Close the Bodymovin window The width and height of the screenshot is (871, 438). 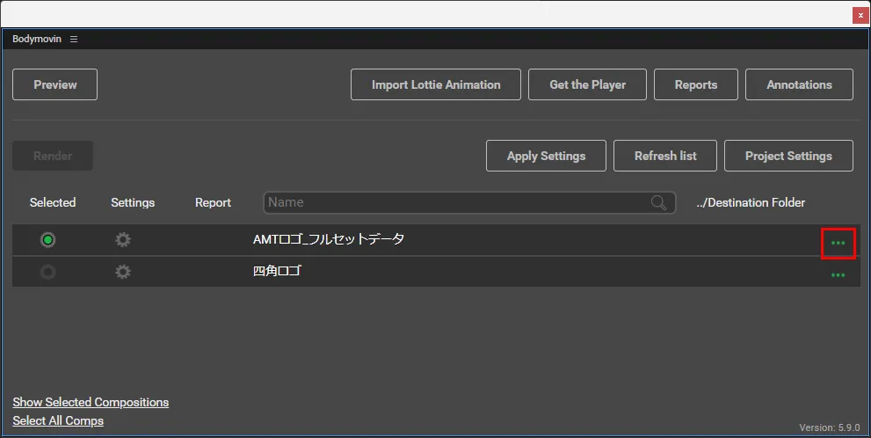tap(860, 15)
